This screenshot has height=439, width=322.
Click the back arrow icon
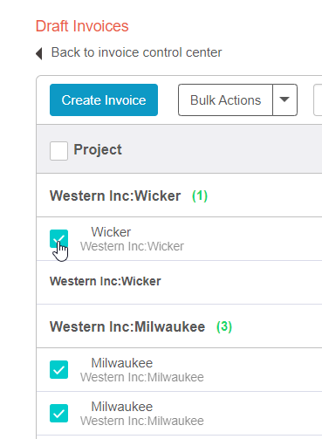click(x=39, y=53)
